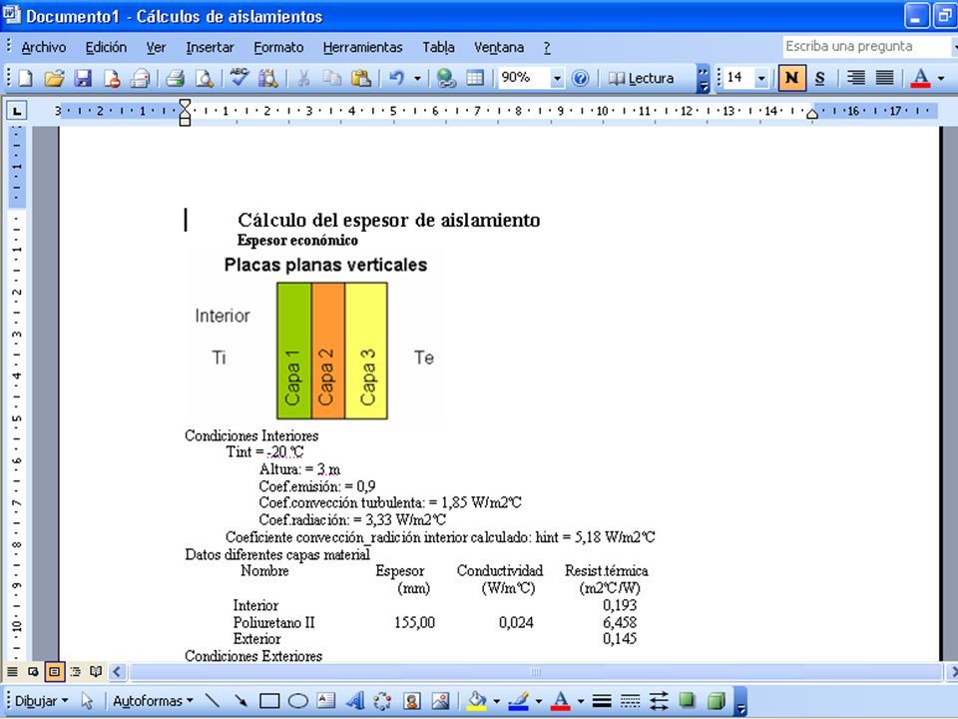This screenshot has width=958, height=719.
Task: Select the Oval drawing tool
Action: [298, 701]
